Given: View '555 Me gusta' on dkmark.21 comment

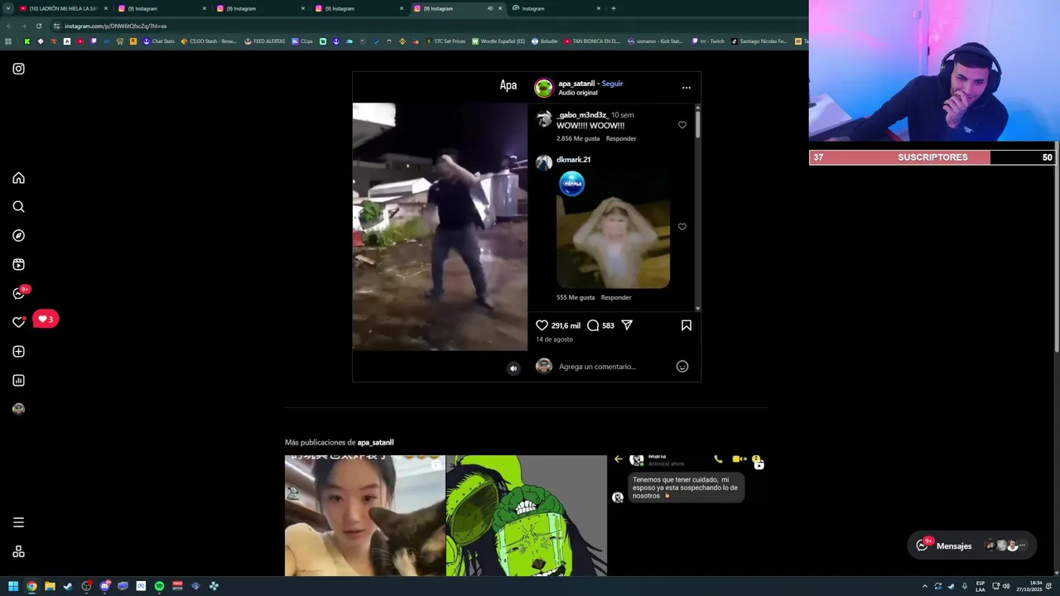Looking at the screenshot, I should point(576,297).
